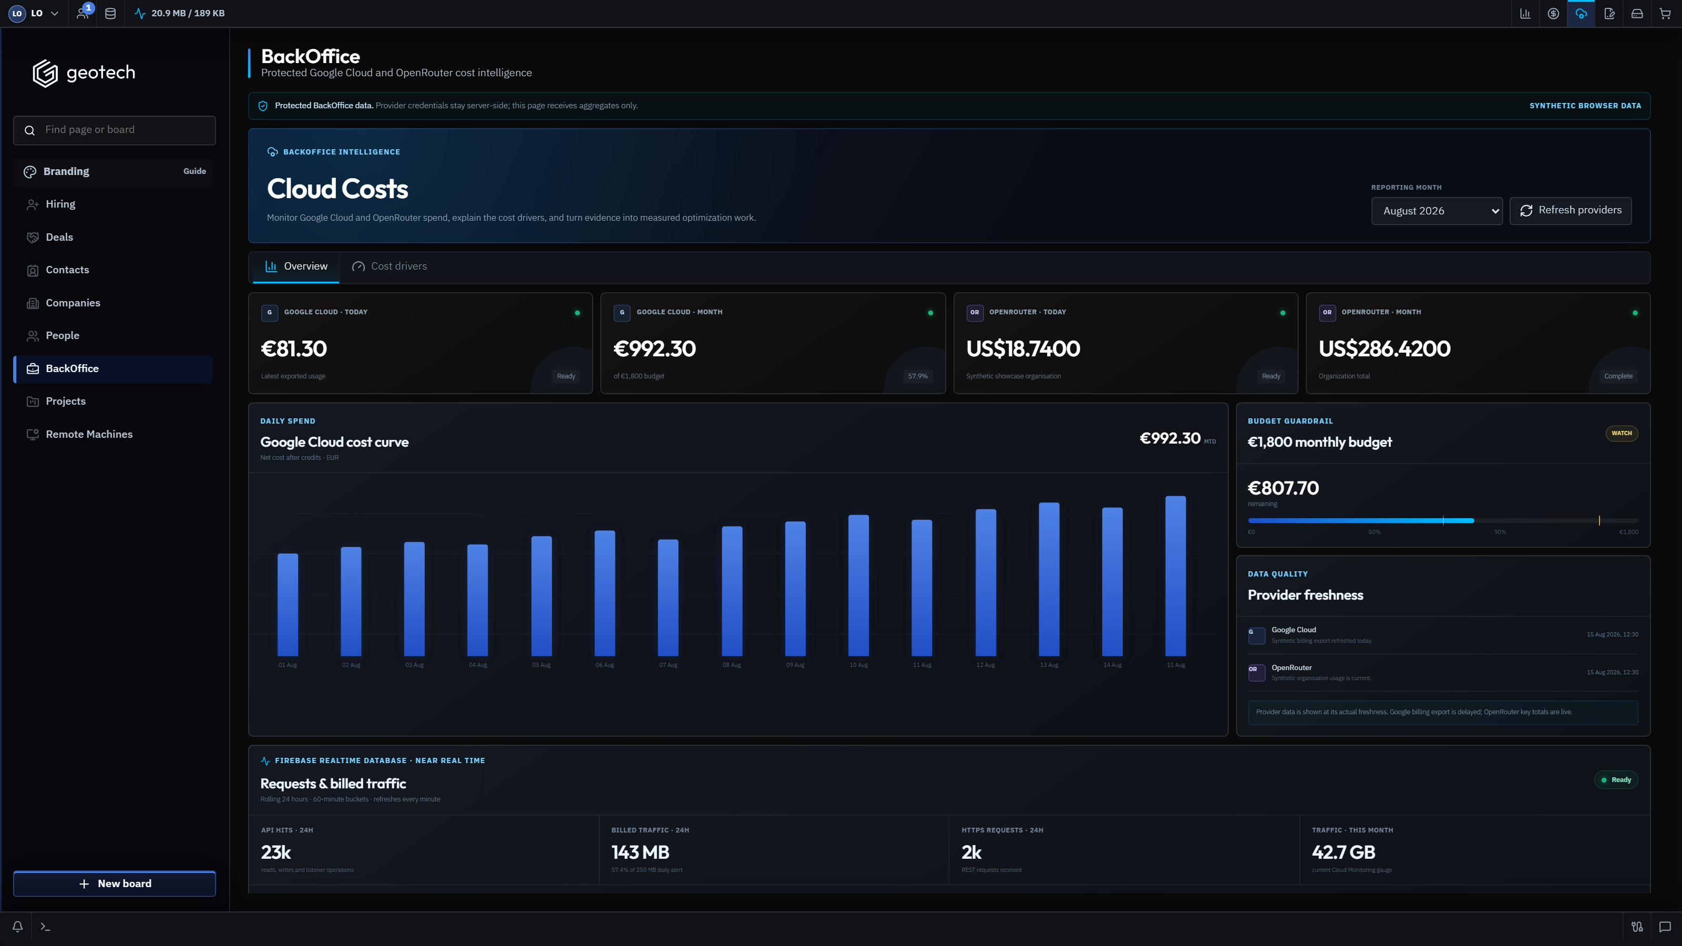Viewport: 1682px width, 946px height.
Task: Open Branding in the sidebar
Action: click(112, 172)
